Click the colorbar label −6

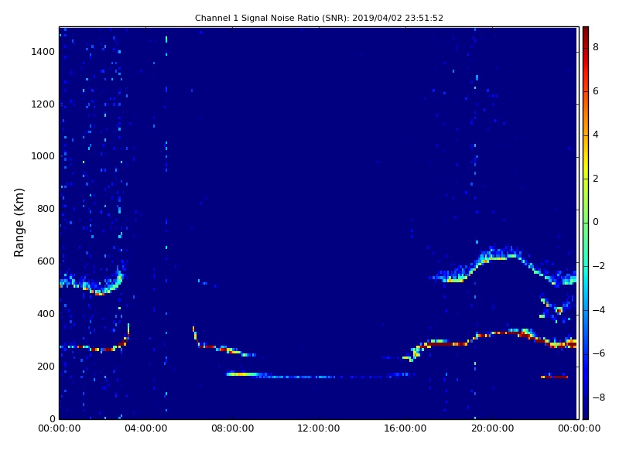pyautogui.click(x=599, y=353)
